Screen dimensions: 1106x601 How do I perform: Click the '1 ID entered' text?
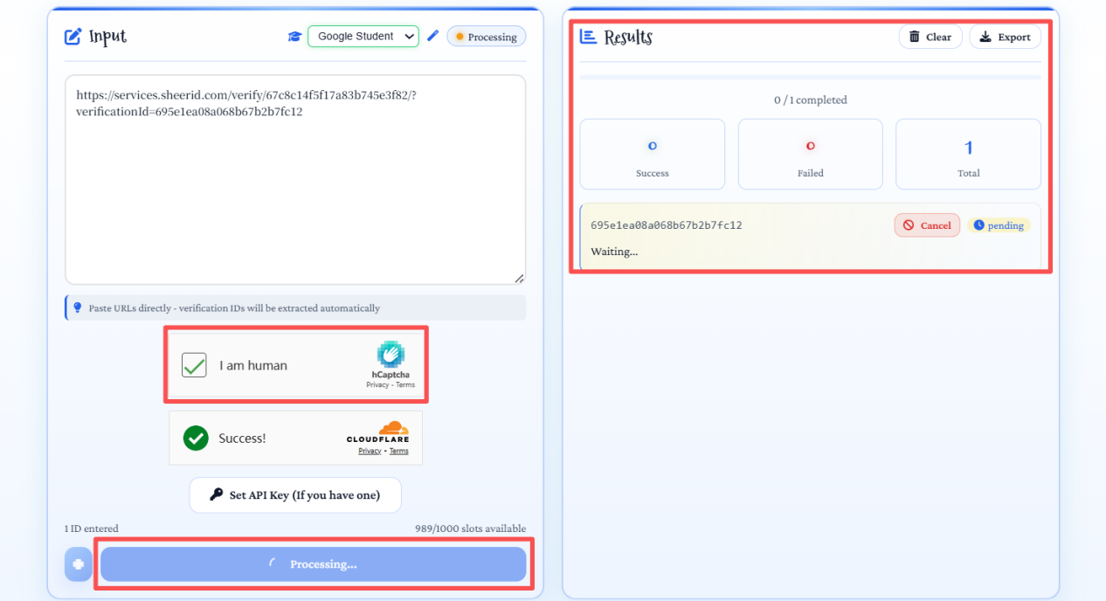[92, 528]
